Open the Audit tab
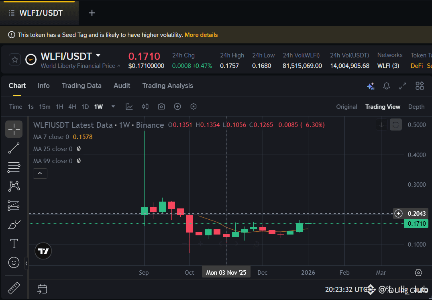 tap(122, 86)
